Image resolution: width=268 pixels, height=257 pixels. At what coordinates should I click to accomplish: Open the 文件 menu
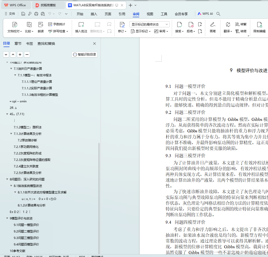10,14
